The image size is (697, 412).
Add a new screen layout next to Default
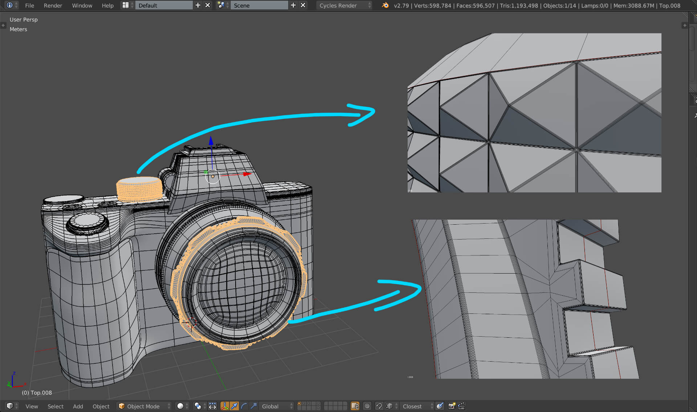pyautogui.click(x=198, y=5)
